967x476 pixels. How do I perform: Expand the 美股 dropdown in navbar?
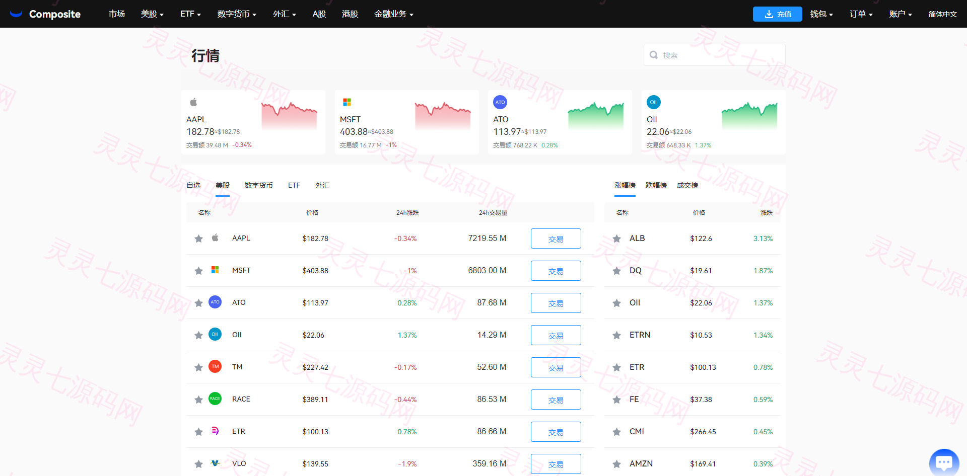tap(152, 14)
